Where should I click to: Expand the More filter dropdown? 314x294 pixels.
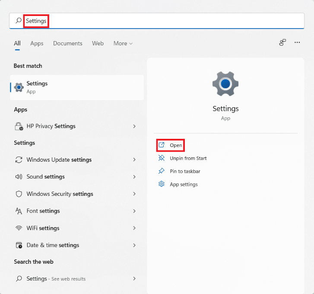[x=123, y=43]
